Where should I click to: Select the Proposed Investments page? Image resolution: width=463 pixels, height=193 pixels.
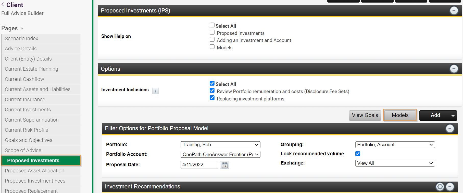click(x=41, y=161)
